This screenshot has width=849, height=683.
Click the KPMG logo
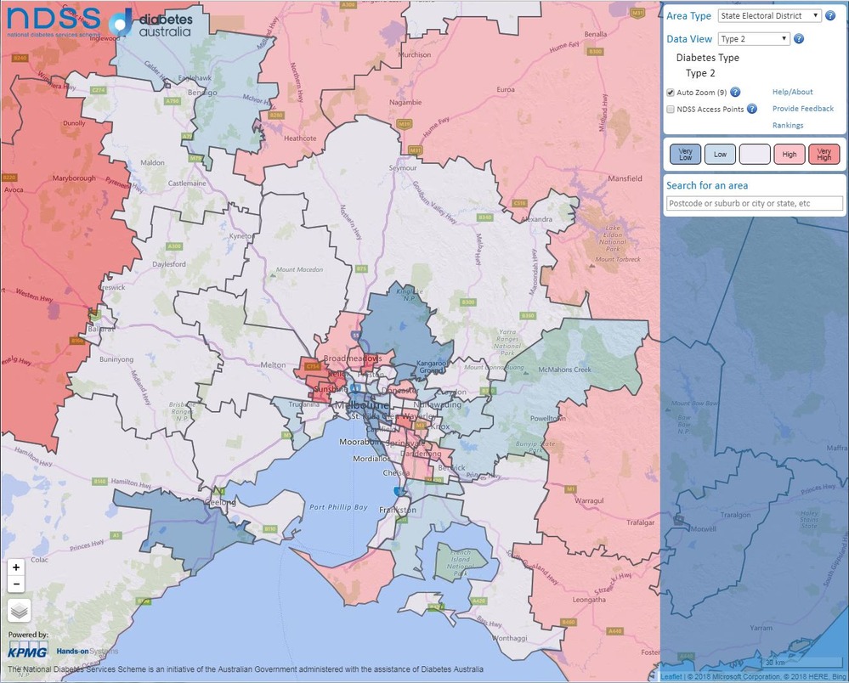[x=26, y=652]
